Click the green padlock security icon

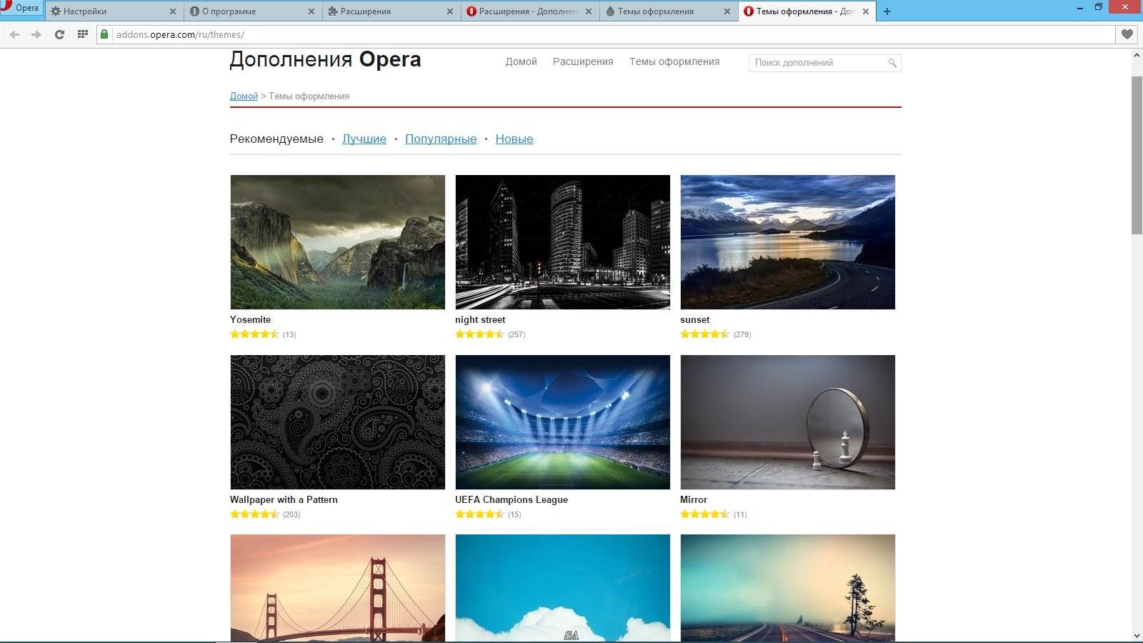[x=104, y=34]
